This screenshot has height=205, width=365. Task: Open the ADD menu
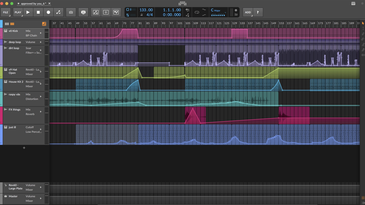(x=248, y=12)
